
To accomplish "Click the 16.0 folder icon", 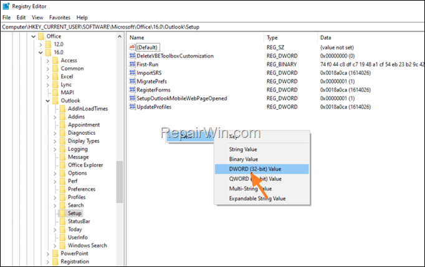I will (48, 52).
